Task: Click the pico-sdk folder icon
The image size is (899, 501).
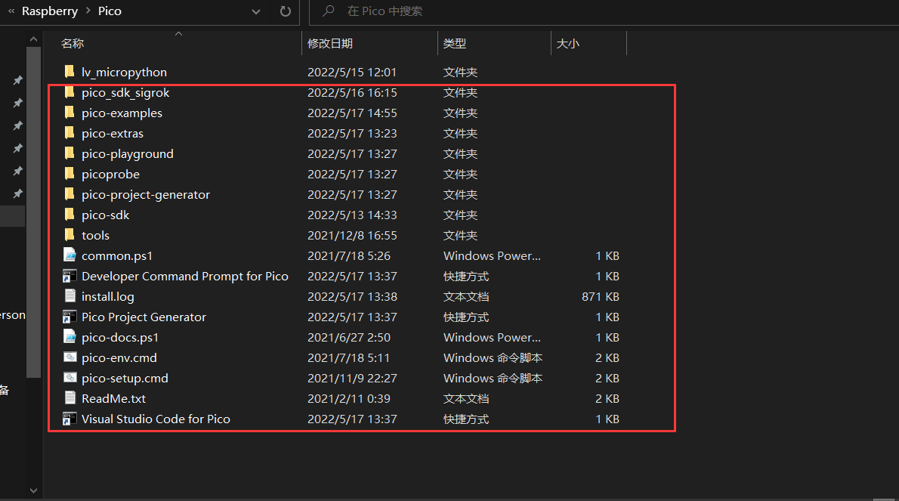Action: (70, 215)
